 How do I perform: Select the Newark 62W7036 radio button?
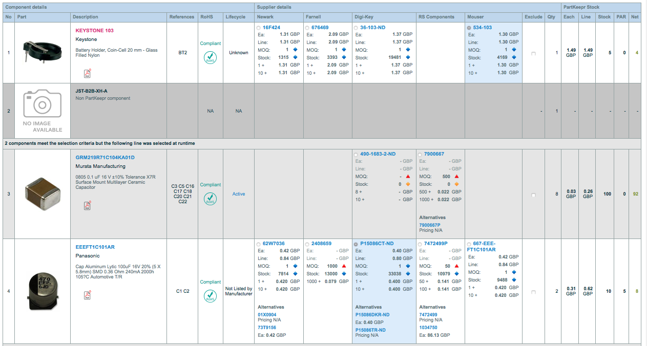259,244
